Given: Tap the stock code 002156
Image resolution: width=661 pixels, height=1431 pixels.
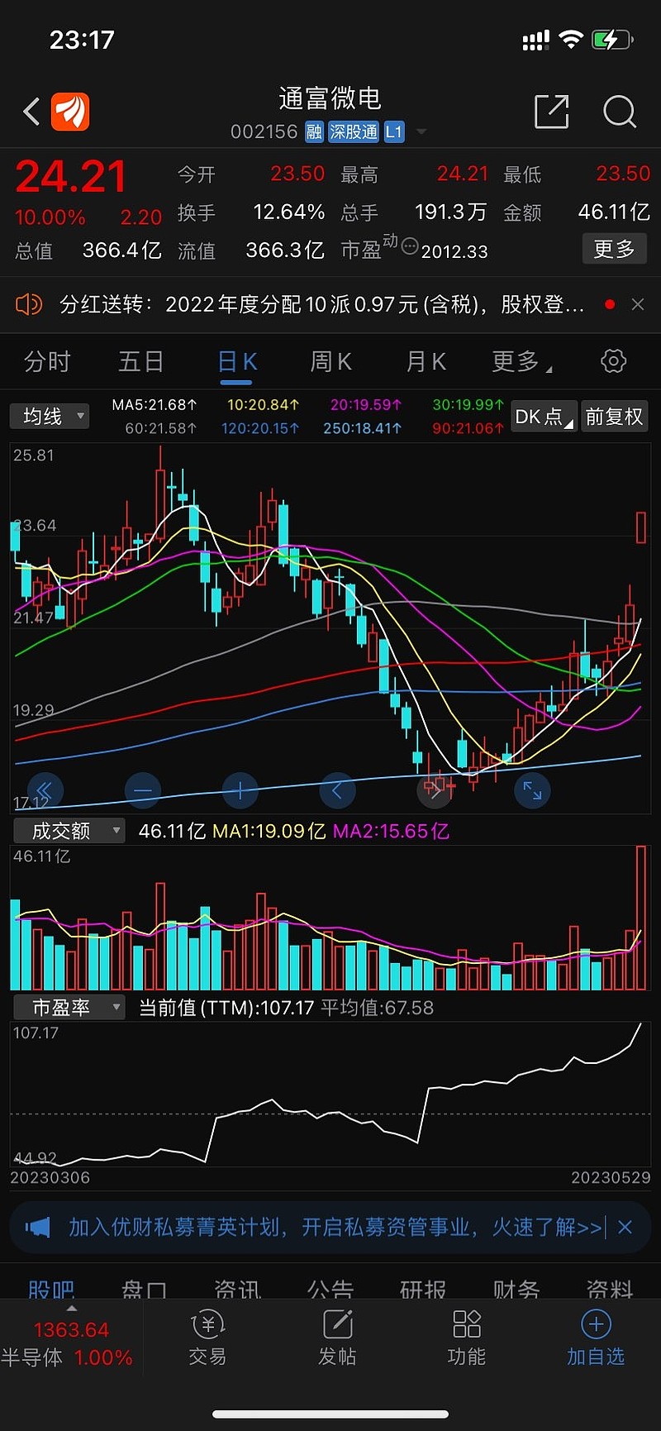Looking at the screenshot, I should [x=264, y=131].
